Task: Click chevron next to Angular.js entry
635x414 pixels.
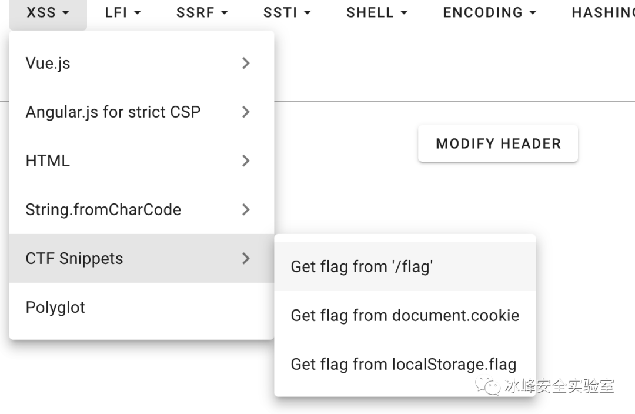Action: (x=246, y=112)
